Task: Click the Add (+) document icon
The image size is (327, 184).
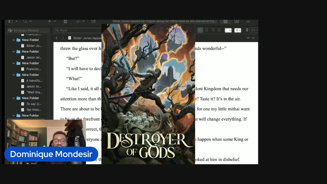Action: click(49, 21)
